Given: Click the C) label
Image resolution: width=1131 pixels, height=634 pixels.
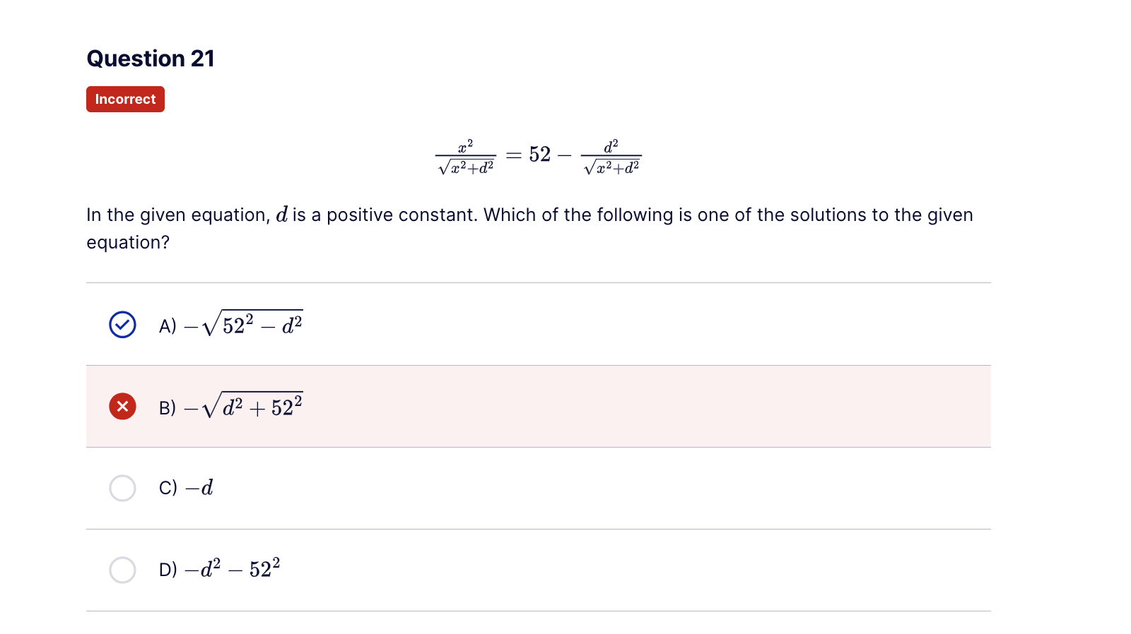Looking at the screenshot, I should click(x=168, y=488).
